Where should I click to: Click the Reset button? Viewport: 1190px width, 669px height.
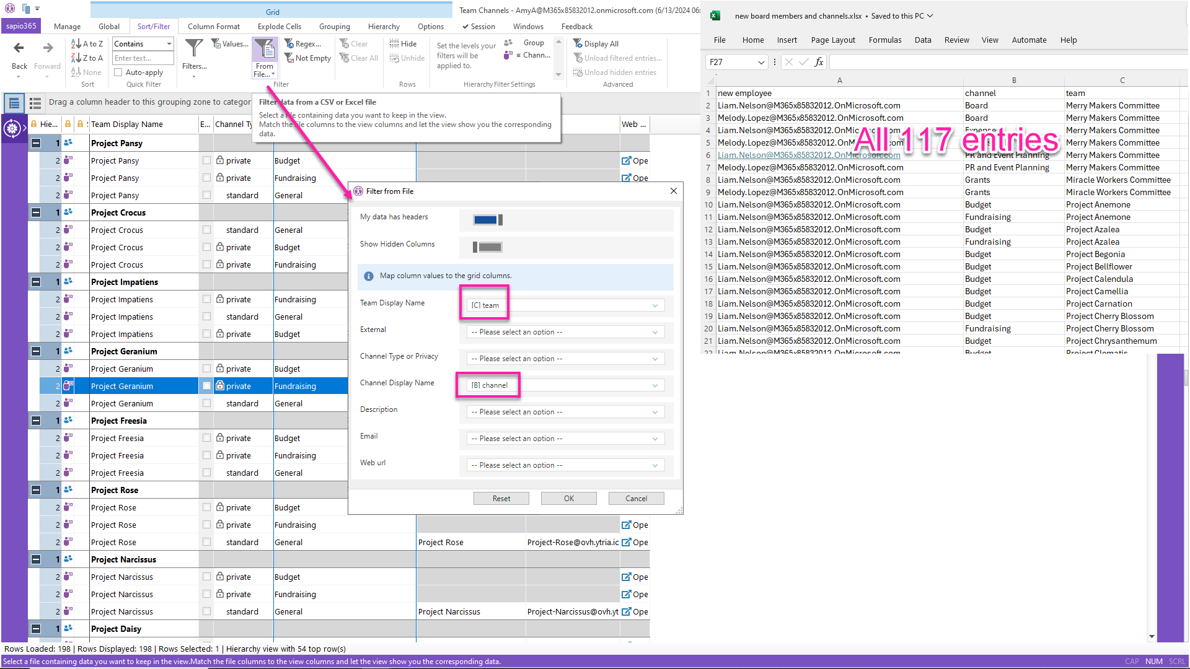501,499
